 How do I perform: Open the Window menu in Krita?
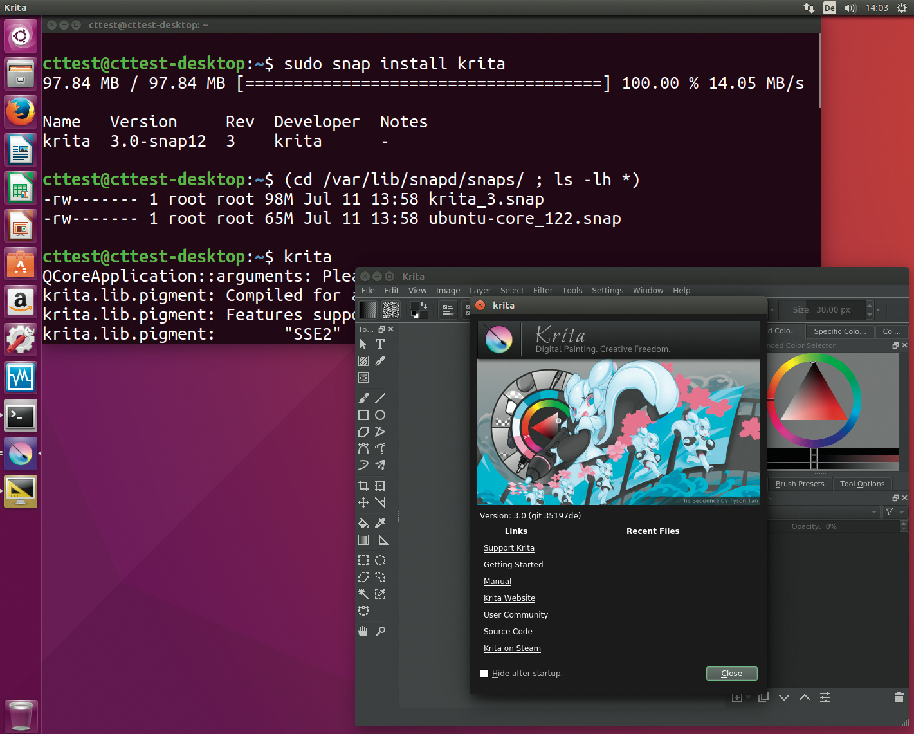[648, 291]
